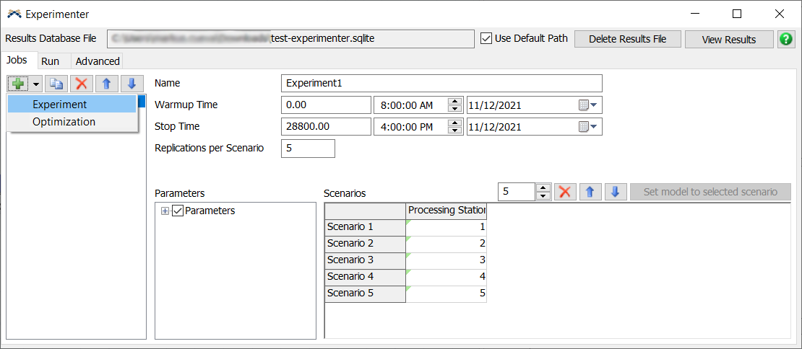Screen dimensions: 802x349
Task: Open the Warmup Time date calendar dropdown
Action: (588, 105)
